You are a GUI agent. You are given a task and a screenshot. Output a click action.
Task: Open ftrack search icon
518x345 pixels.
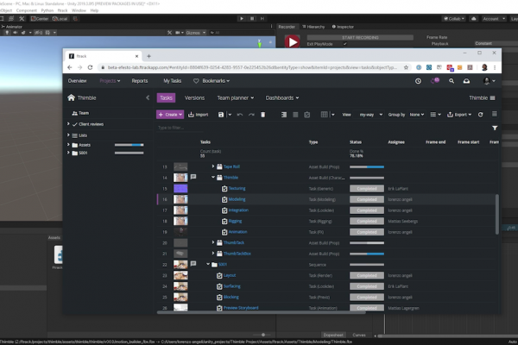coord(452,81)
